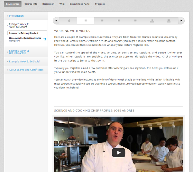
Task: Go to previous unit with left arrow
Action: (56, 20)
